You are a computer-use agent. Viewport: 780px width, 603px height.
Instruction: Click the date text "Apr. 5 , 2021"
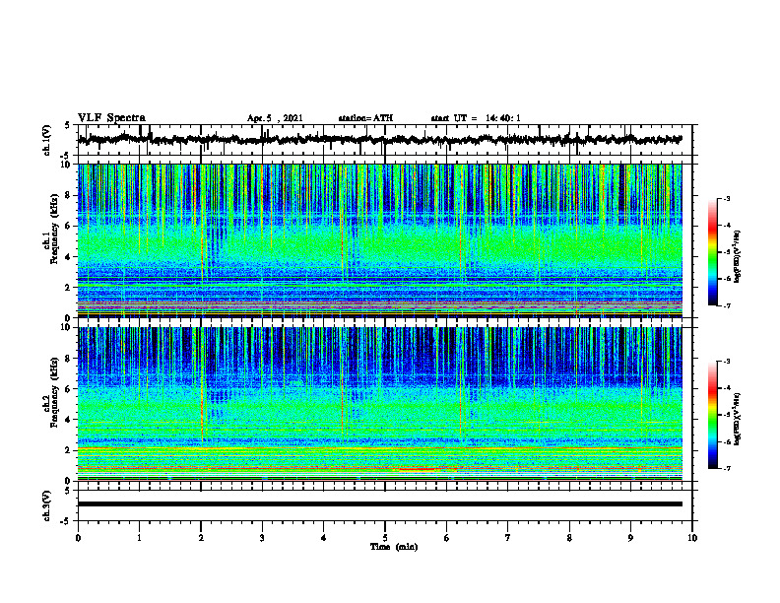coord(275,118)
